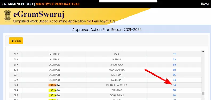Click LALITPUR in row 518
The height and width of the screenshot is (100, 211).
pyautogui.click(x=54, y=59)
